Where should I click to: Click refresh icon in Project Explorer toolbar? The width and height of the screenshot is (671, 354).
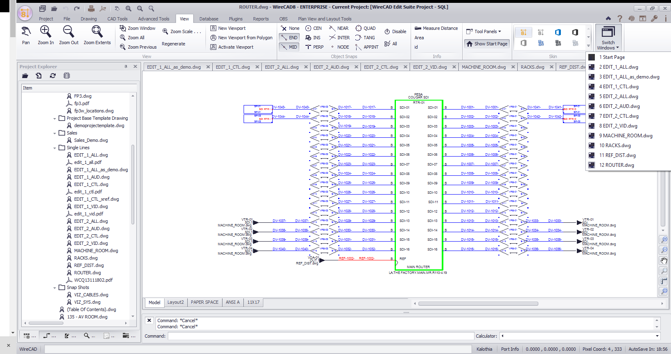coord(53,76)
